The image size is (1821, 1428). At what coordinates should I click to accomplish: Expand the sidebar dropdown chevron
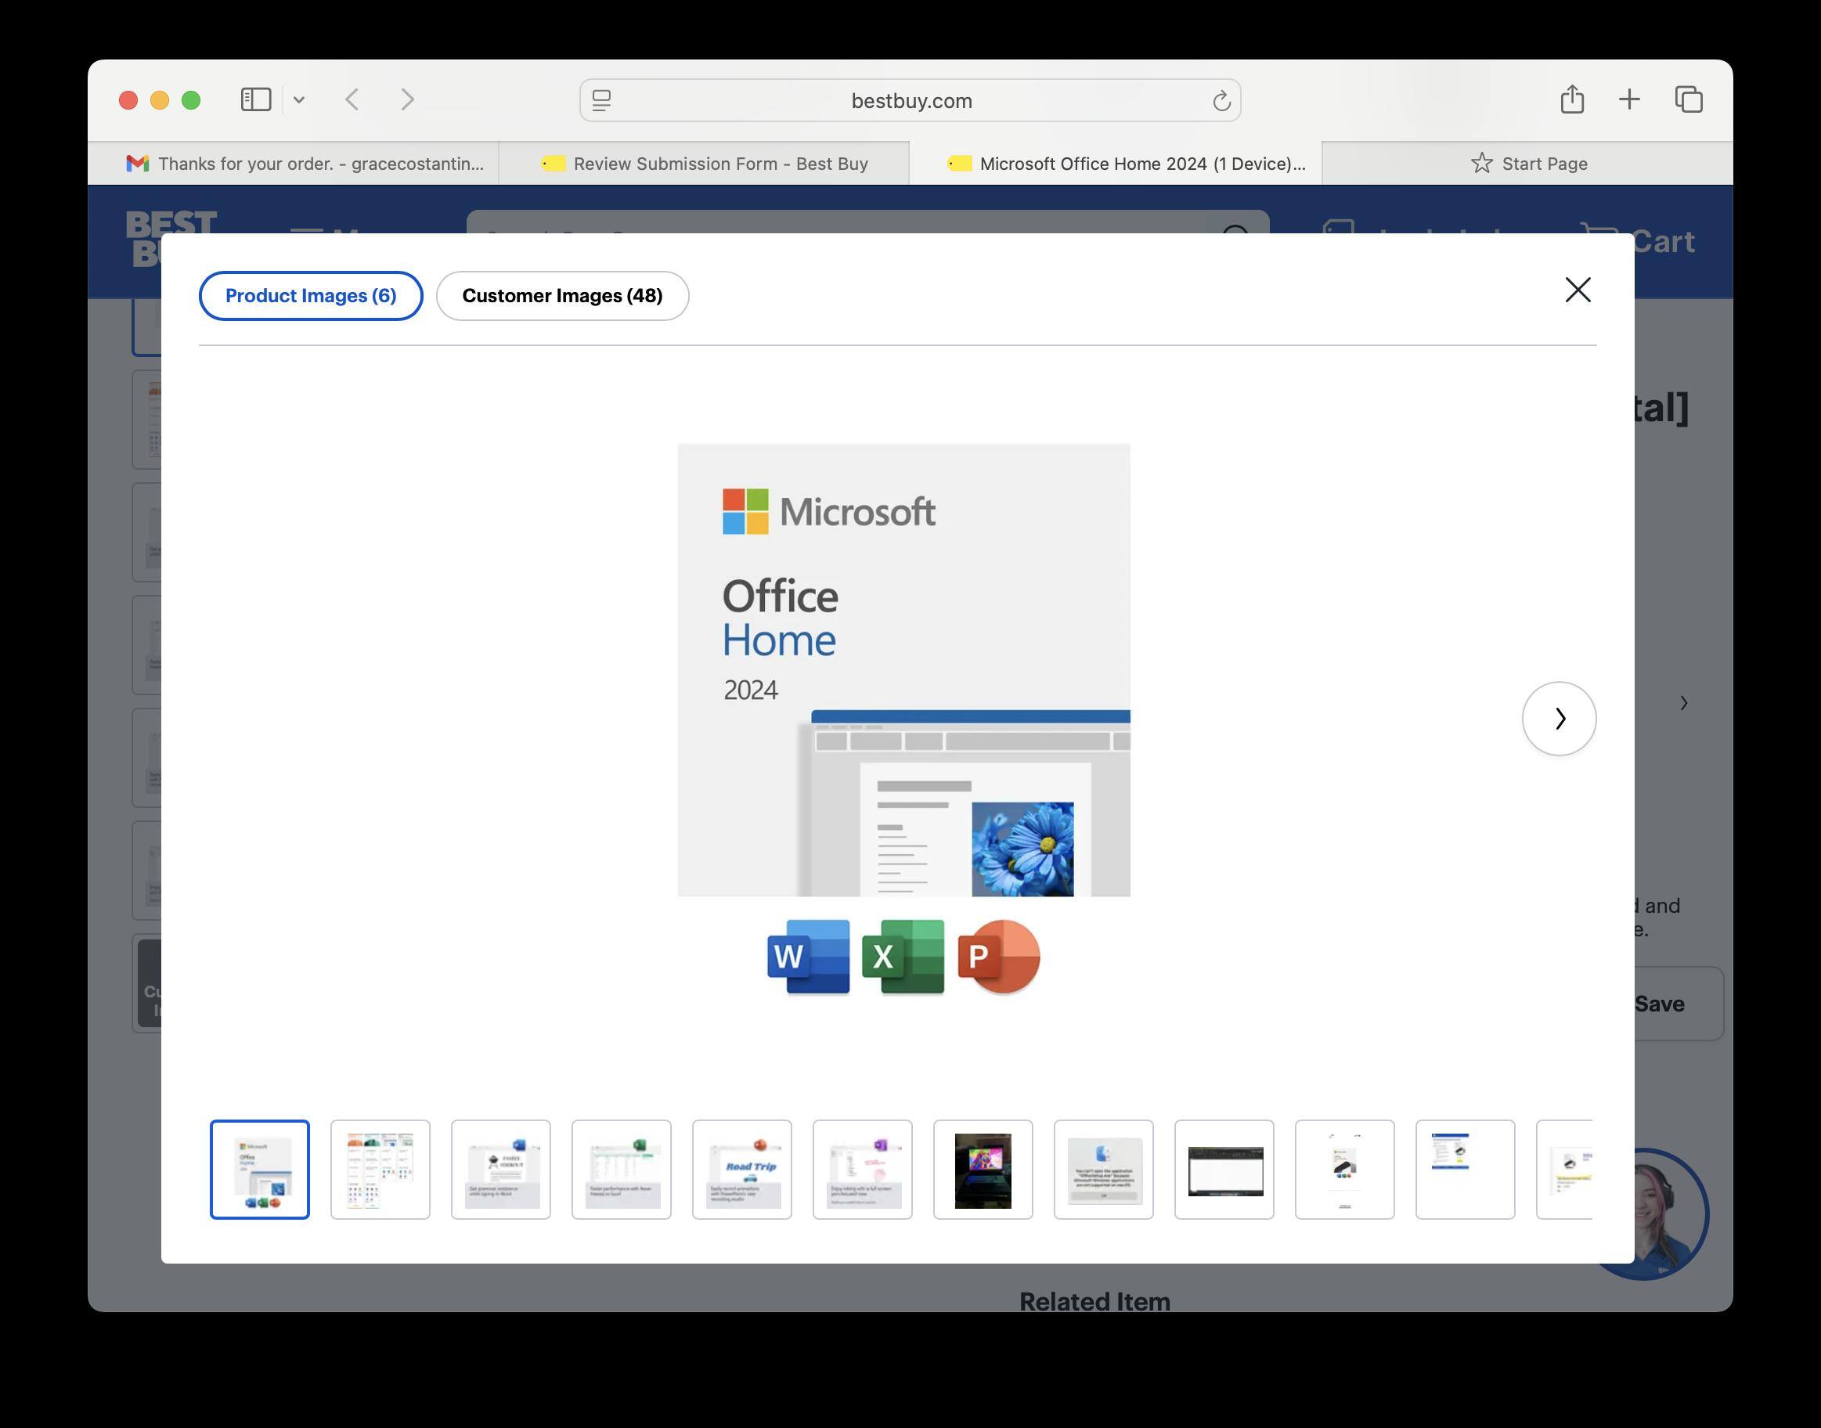[299, 100]
